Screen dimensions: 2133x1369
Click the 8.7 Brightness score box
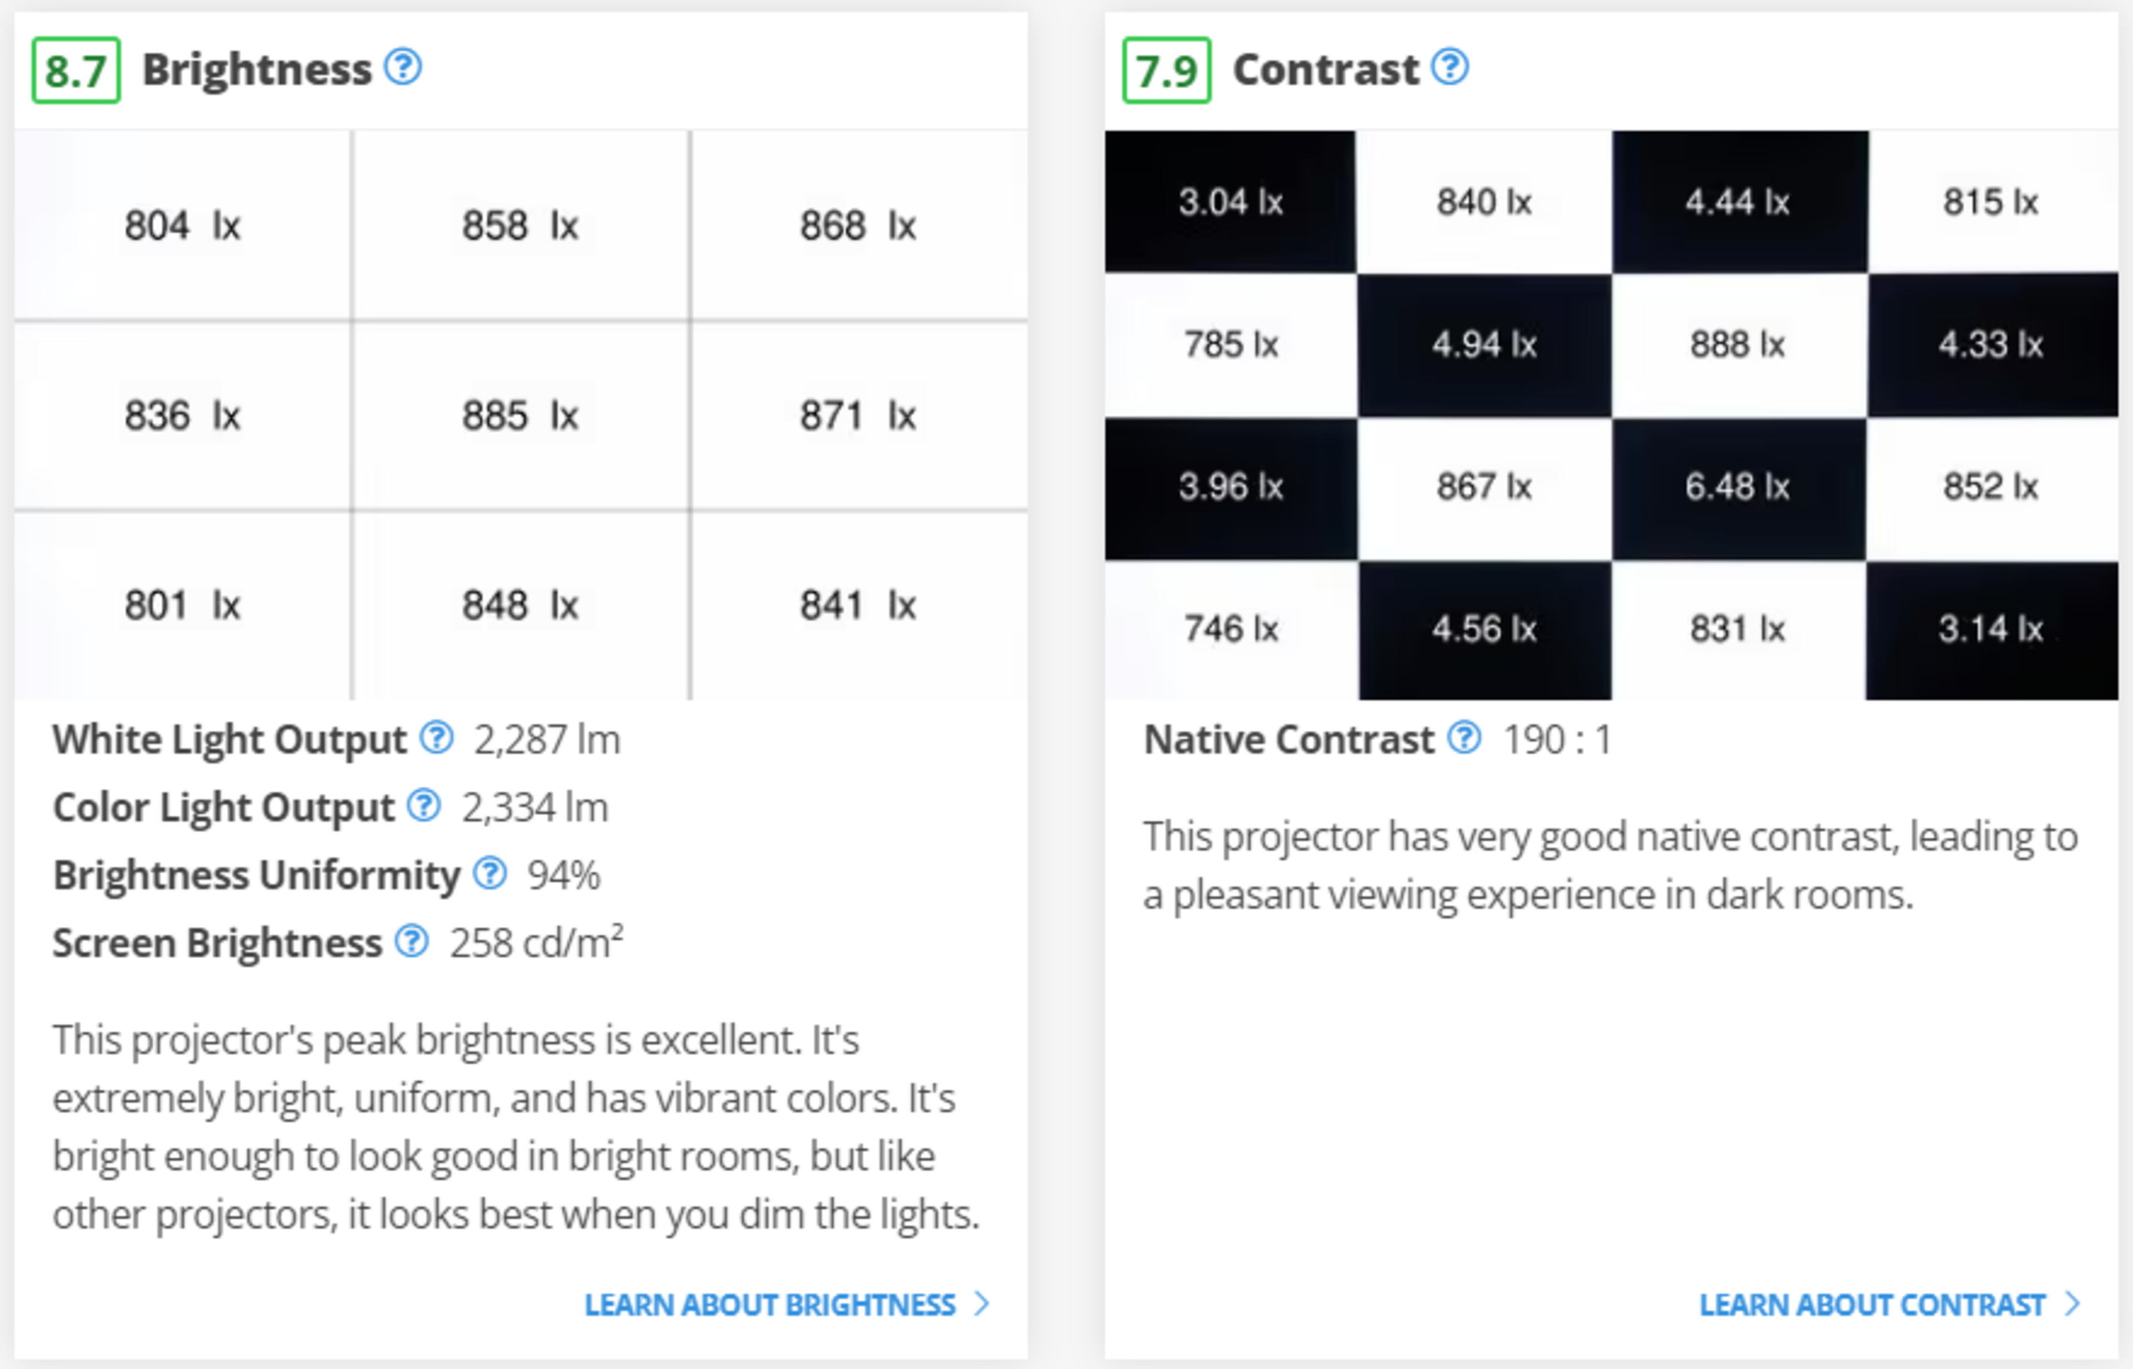77,70
